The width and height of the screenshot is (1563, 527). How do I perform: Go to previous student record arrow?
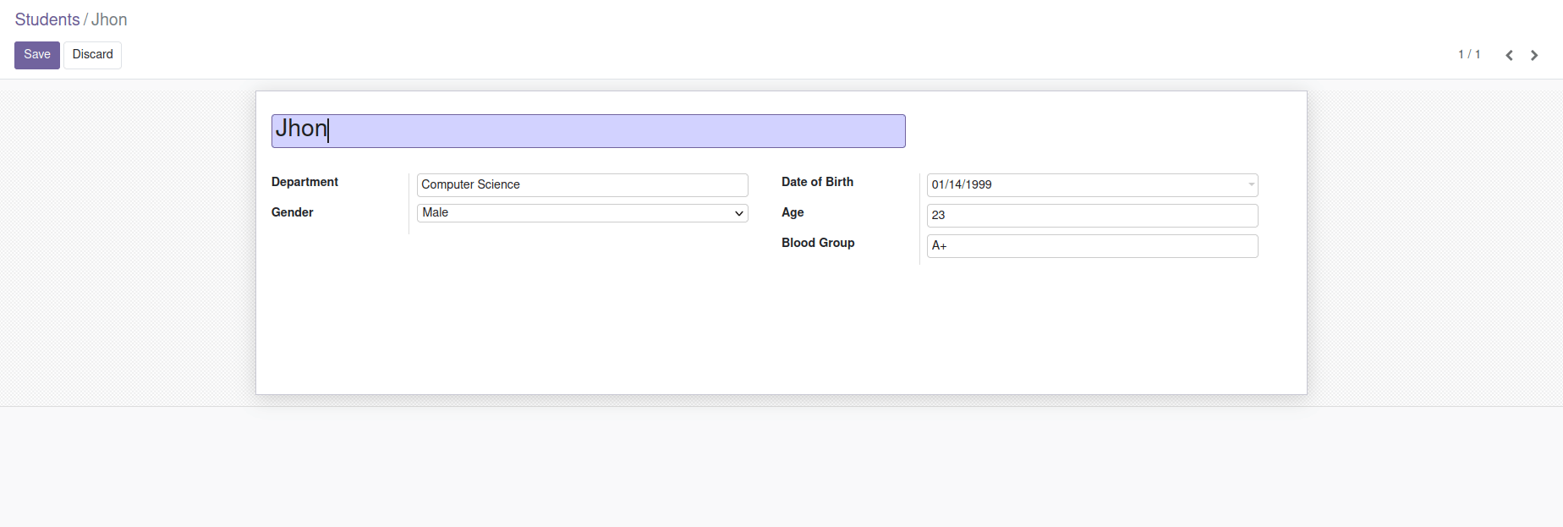[1509, 56]
